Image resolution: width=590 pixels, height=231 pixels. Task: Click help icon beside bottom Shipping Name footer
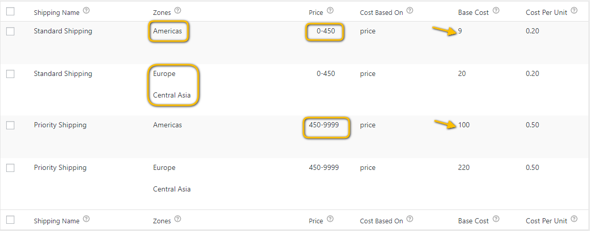(86, 219)
